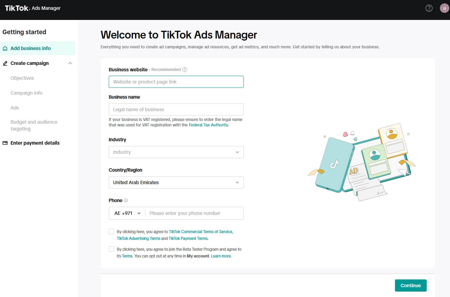Click the user avatar in top bar

(444, 8)
